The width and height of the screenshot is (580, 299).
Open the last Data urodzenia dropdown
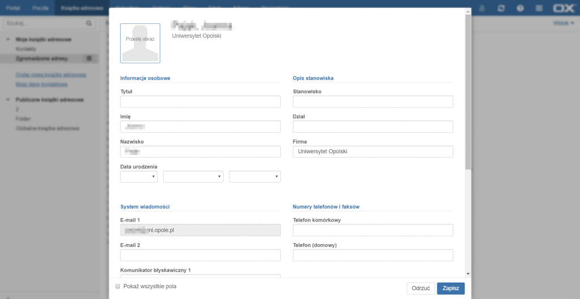tap(254, 177)
